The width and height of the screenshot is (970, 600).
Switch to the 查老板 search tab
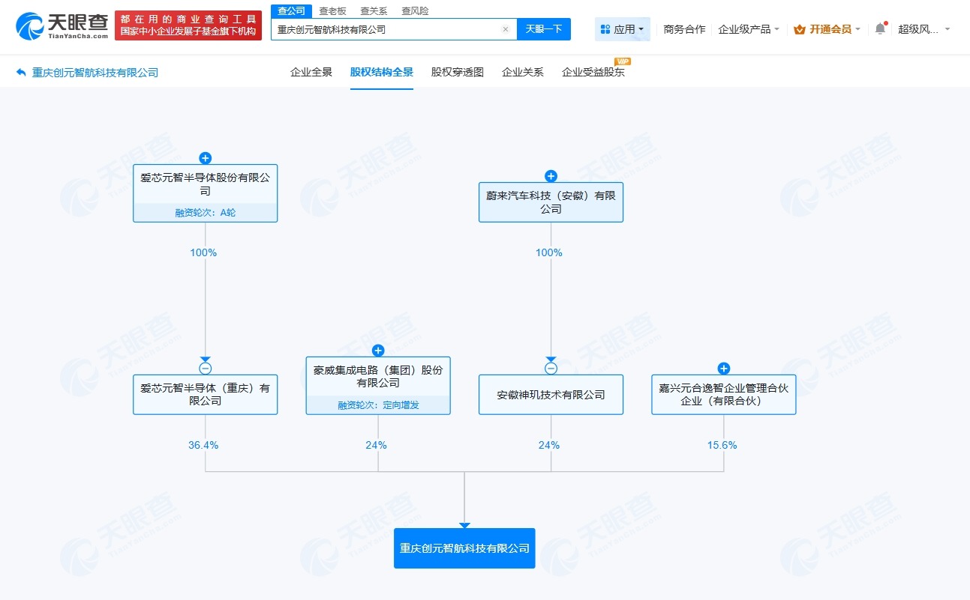(x=332, y=10)
